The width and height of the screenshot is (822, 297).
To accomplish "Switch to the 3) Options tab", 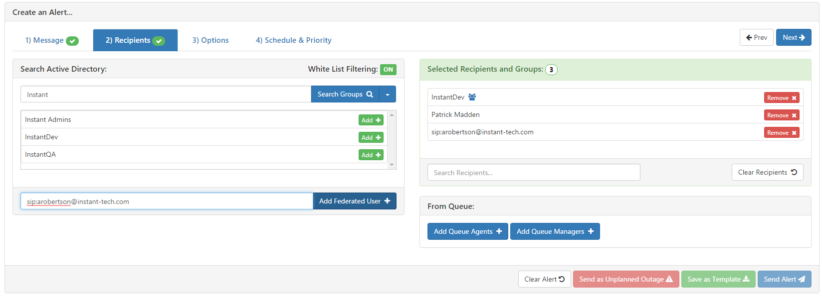I will click(x=210, y=40).
